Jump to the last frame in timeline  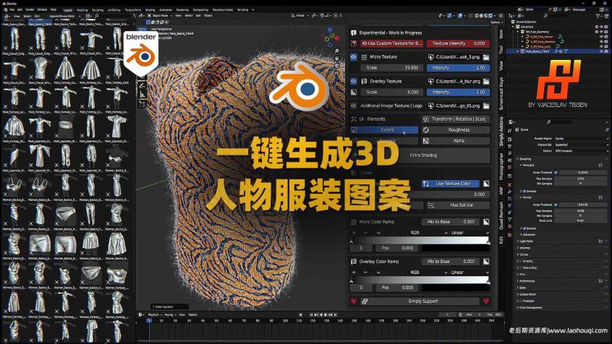335,314
